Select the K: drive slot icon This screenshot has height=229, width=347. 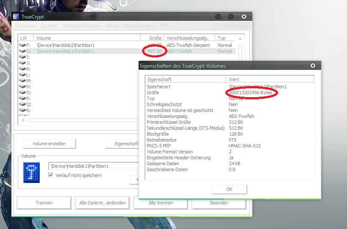pos(22,68)
